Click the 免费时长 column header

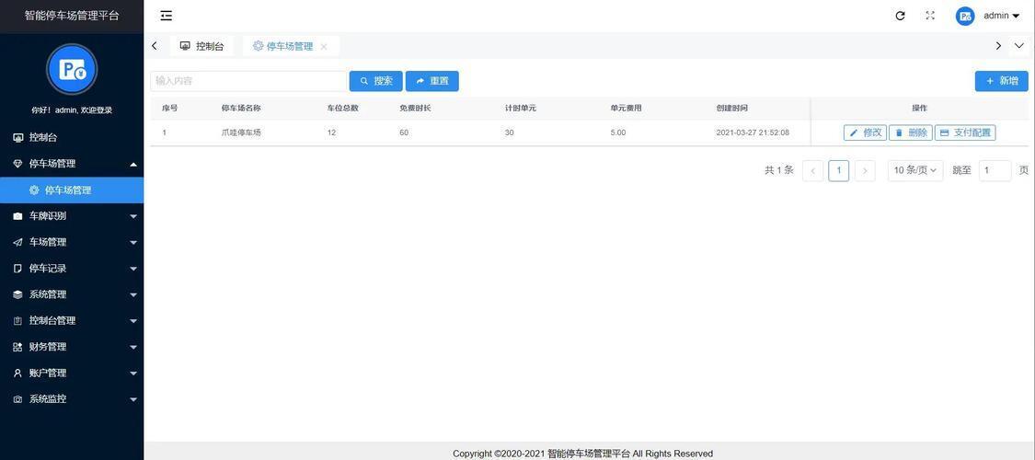tap(415, 109)
